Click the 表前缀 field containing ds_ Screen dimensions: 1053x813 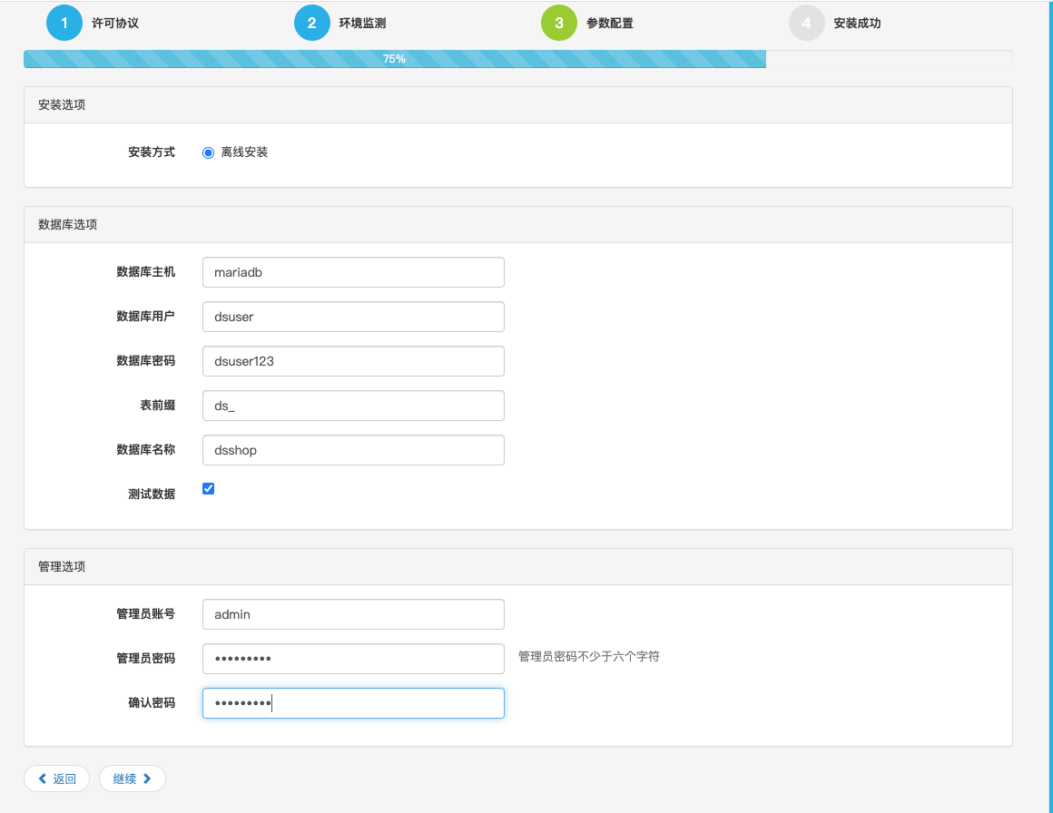353,406
